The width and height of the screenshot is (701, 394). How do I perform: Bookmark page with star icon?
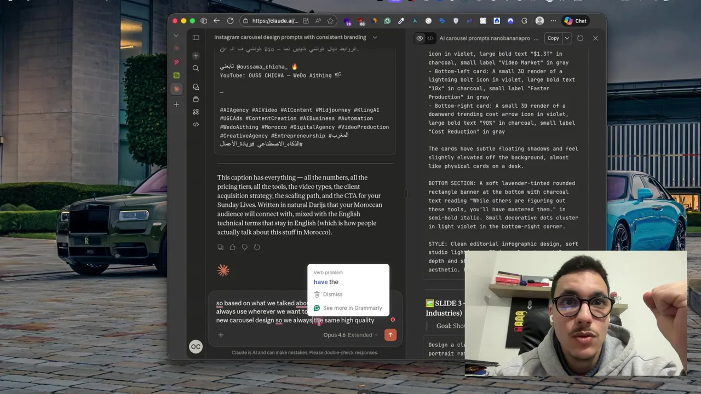[x=330, y=21]
